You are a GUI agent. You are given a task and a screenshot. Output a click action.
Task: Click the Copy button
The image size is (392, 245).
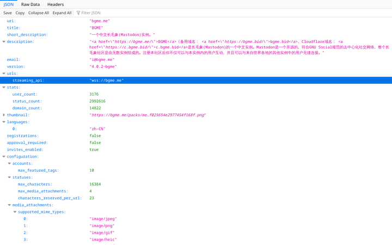pos(20,13)
